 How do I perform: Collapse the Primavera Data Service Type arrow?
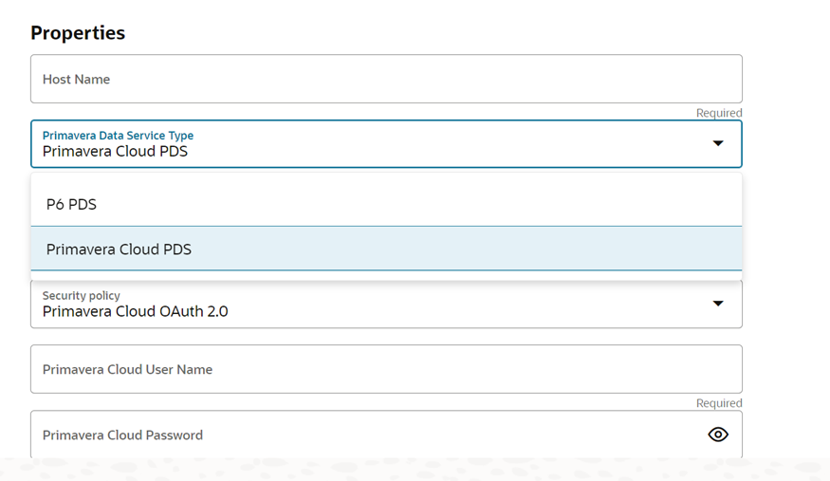[718, 143]
